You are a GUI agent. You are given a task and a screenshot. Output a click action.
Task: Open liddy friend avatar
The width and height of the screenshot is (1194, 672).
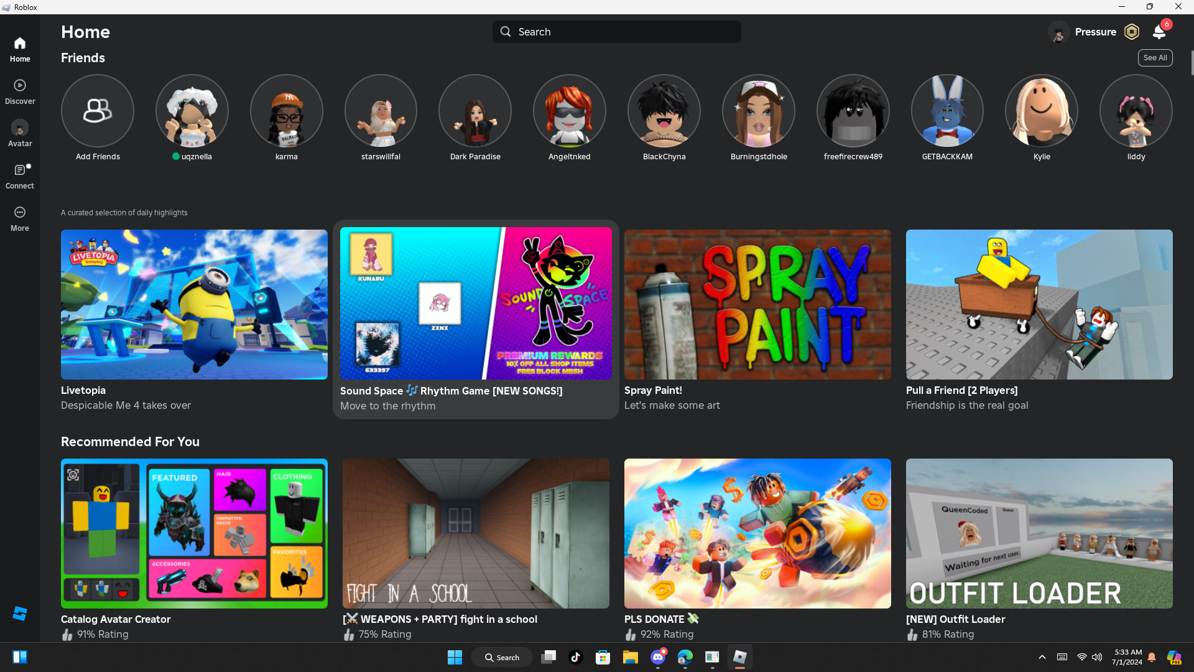1136,111
